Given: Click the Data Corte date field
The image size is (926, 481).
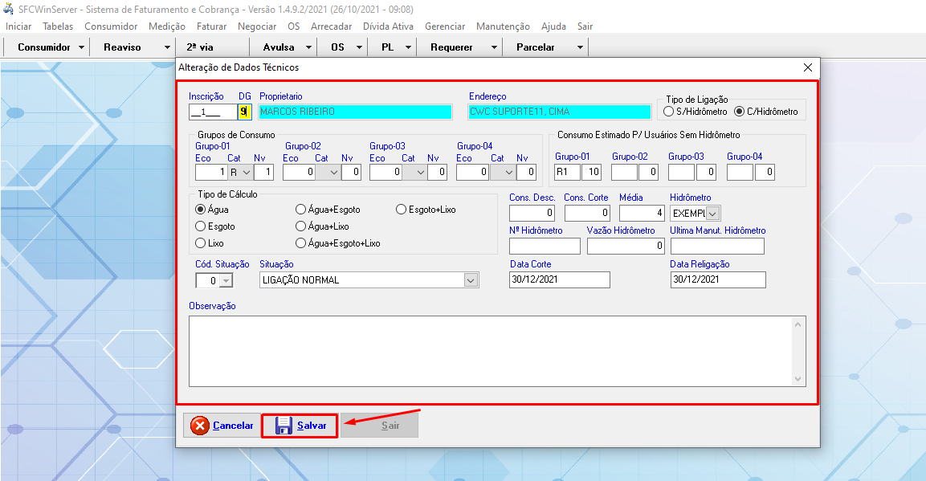Looking at the screenshot, I should [559, 279].
